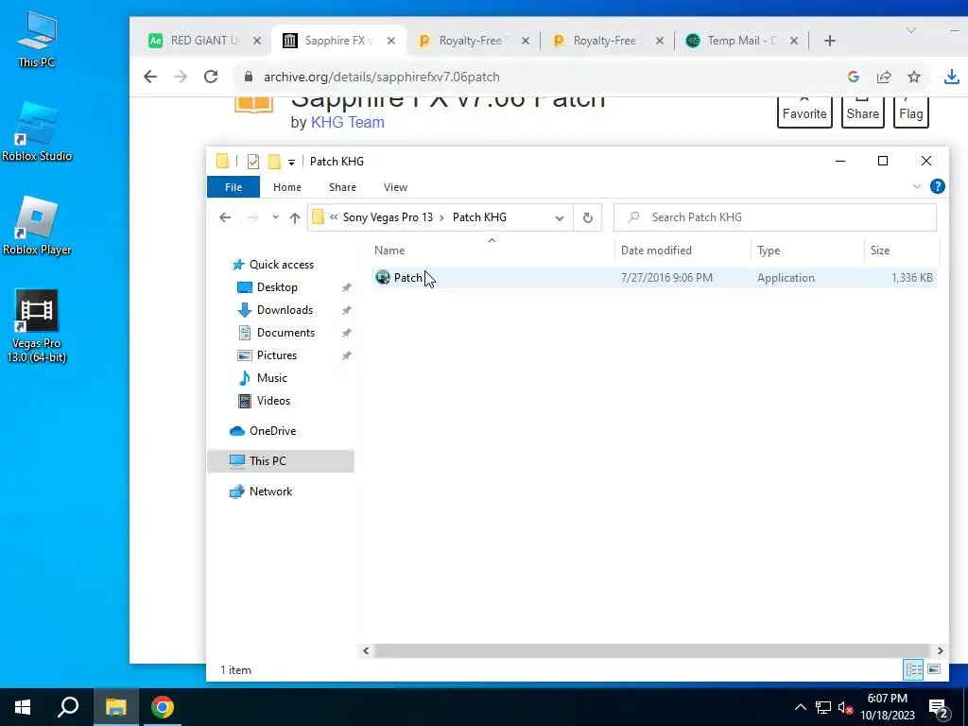Click File Explorer taskbar icon
The image size is (968, 726).
point(115,707)
